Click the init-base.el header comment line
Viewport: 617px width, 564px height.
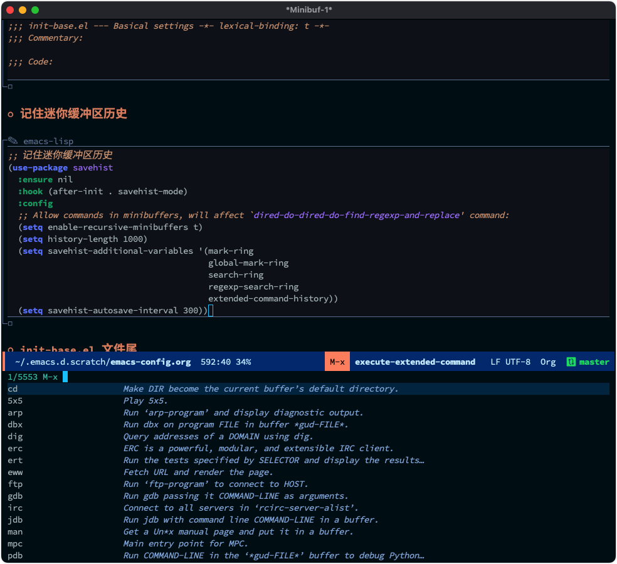169,26
